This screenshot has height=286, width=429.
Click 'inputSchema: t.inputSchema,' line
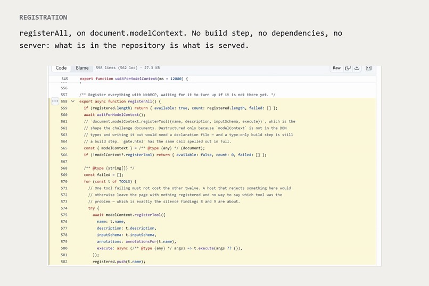pos(127,235)
